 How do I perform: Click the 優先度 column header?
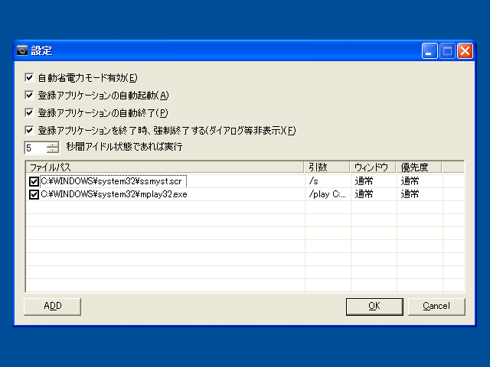click(419, 167)
